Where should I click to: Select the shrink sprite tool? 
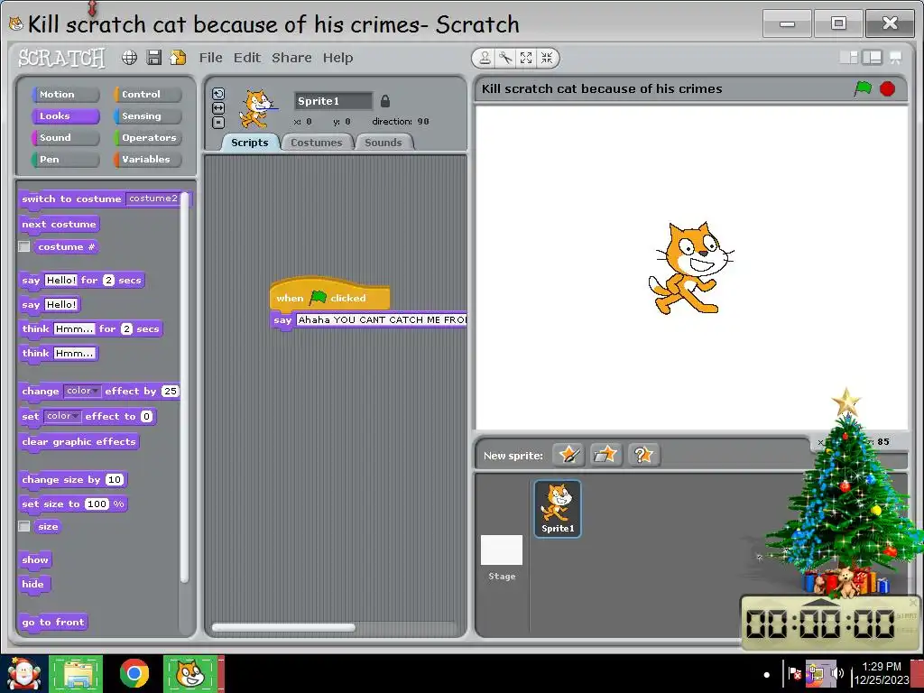[547, 58]
